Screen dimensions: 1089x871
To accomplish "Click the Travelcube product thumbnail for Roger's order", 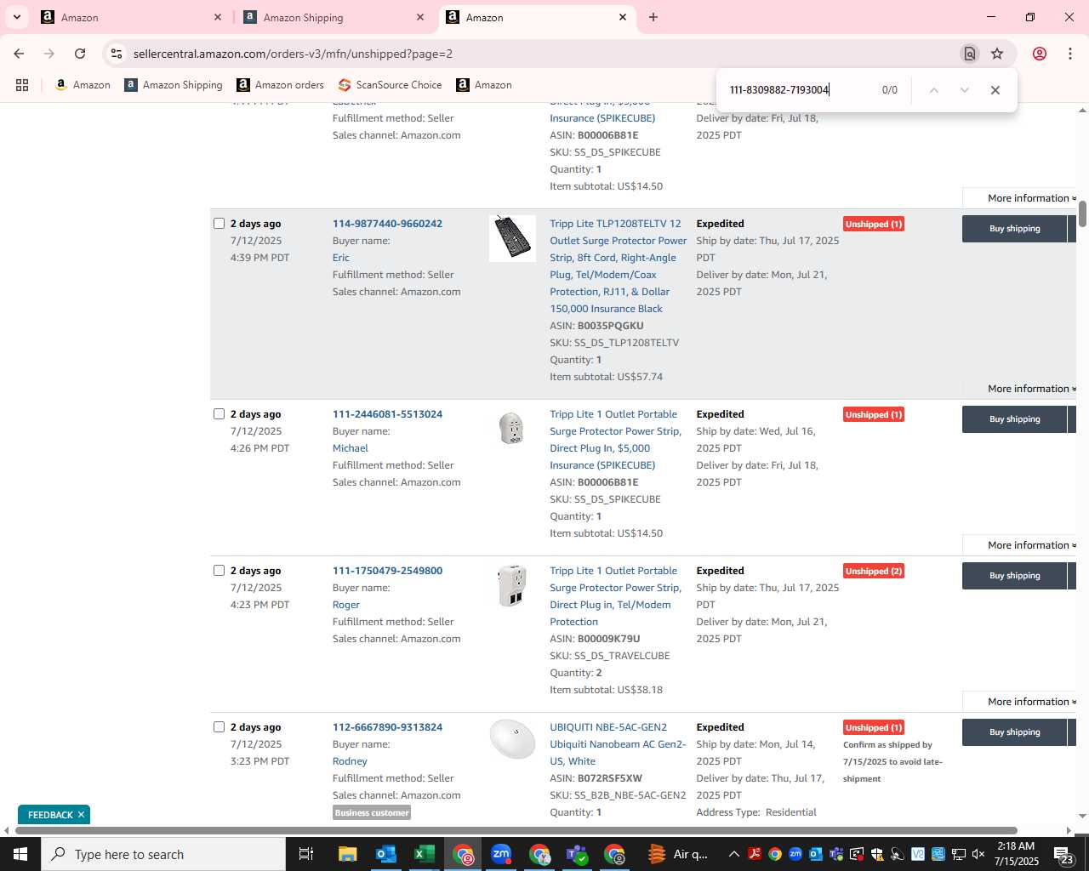I will tap(512, 586).
